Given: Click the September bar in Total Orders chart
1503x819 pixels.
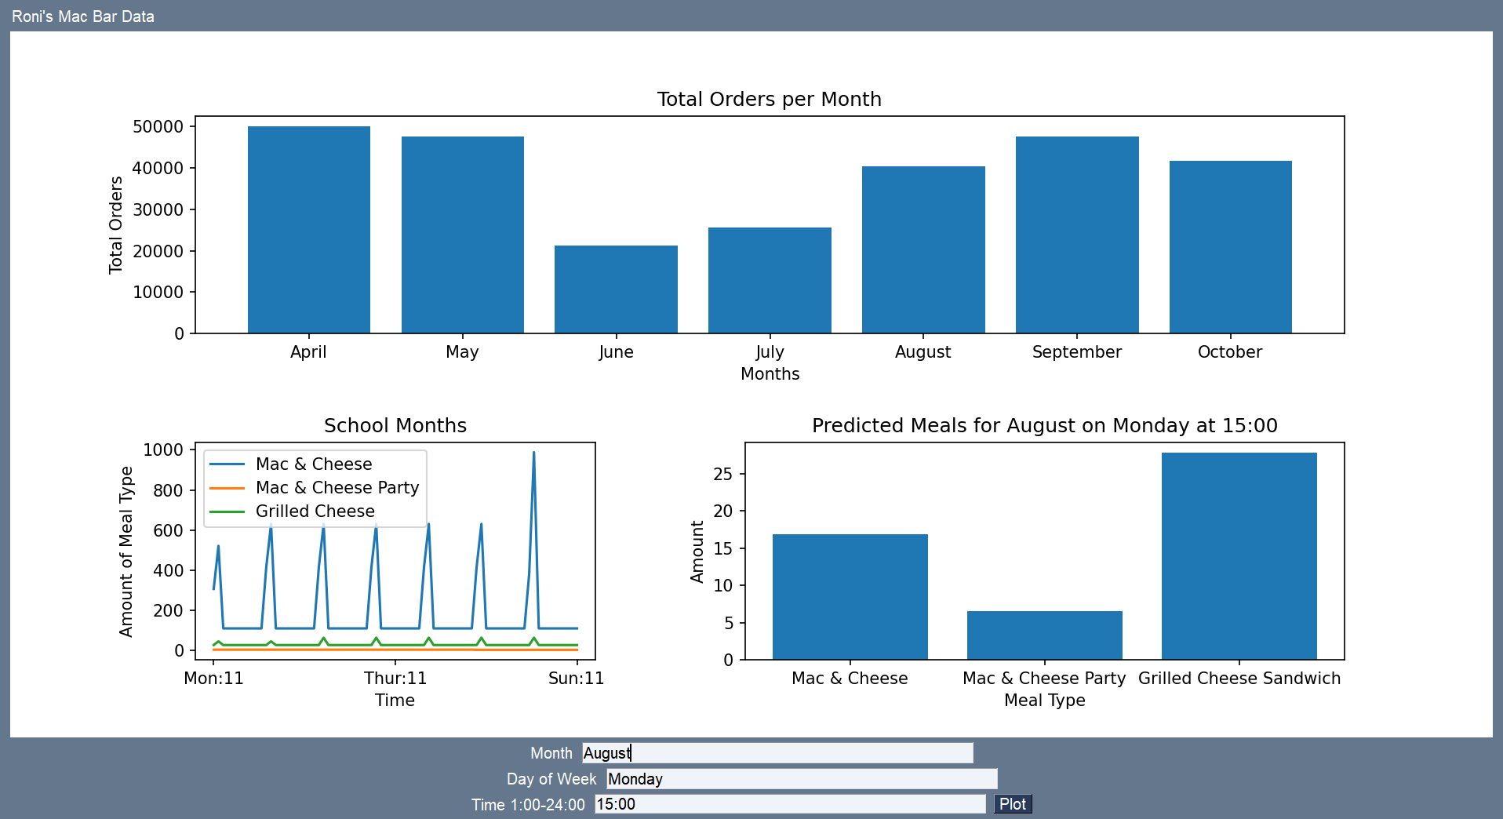Looking at the screenshot, I should tap(1077, 235).
